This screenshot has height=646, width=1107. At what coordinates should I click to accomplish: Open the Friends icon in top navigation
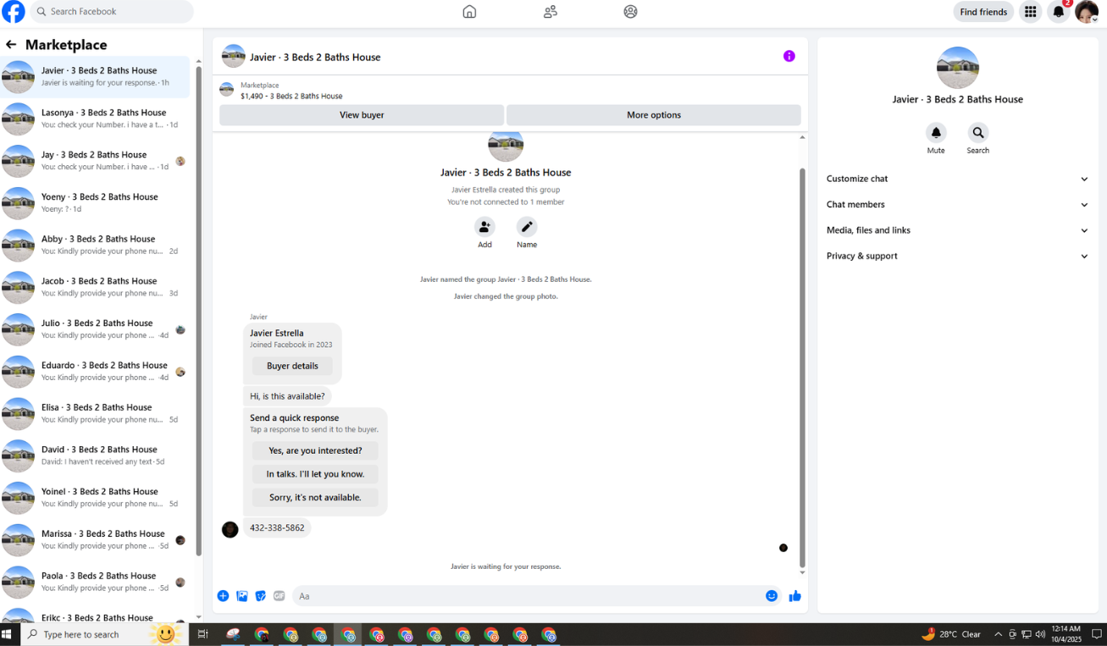click(x=551, y=12)
